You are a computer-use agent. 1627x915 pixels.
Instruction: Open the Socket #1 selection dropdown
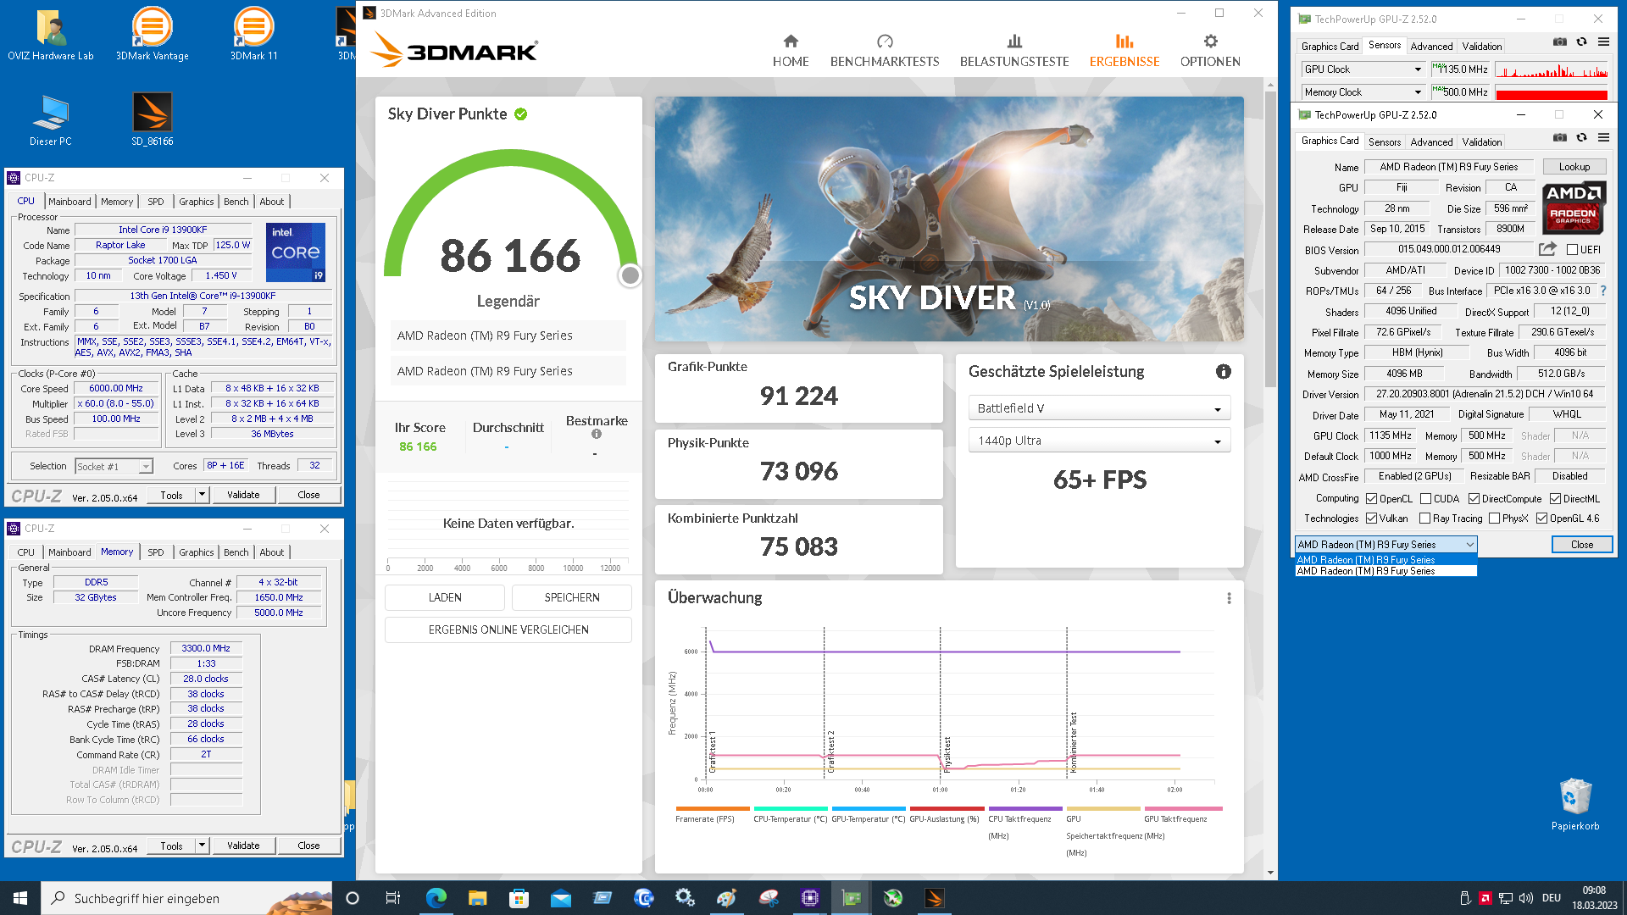[x=114, y=467]
